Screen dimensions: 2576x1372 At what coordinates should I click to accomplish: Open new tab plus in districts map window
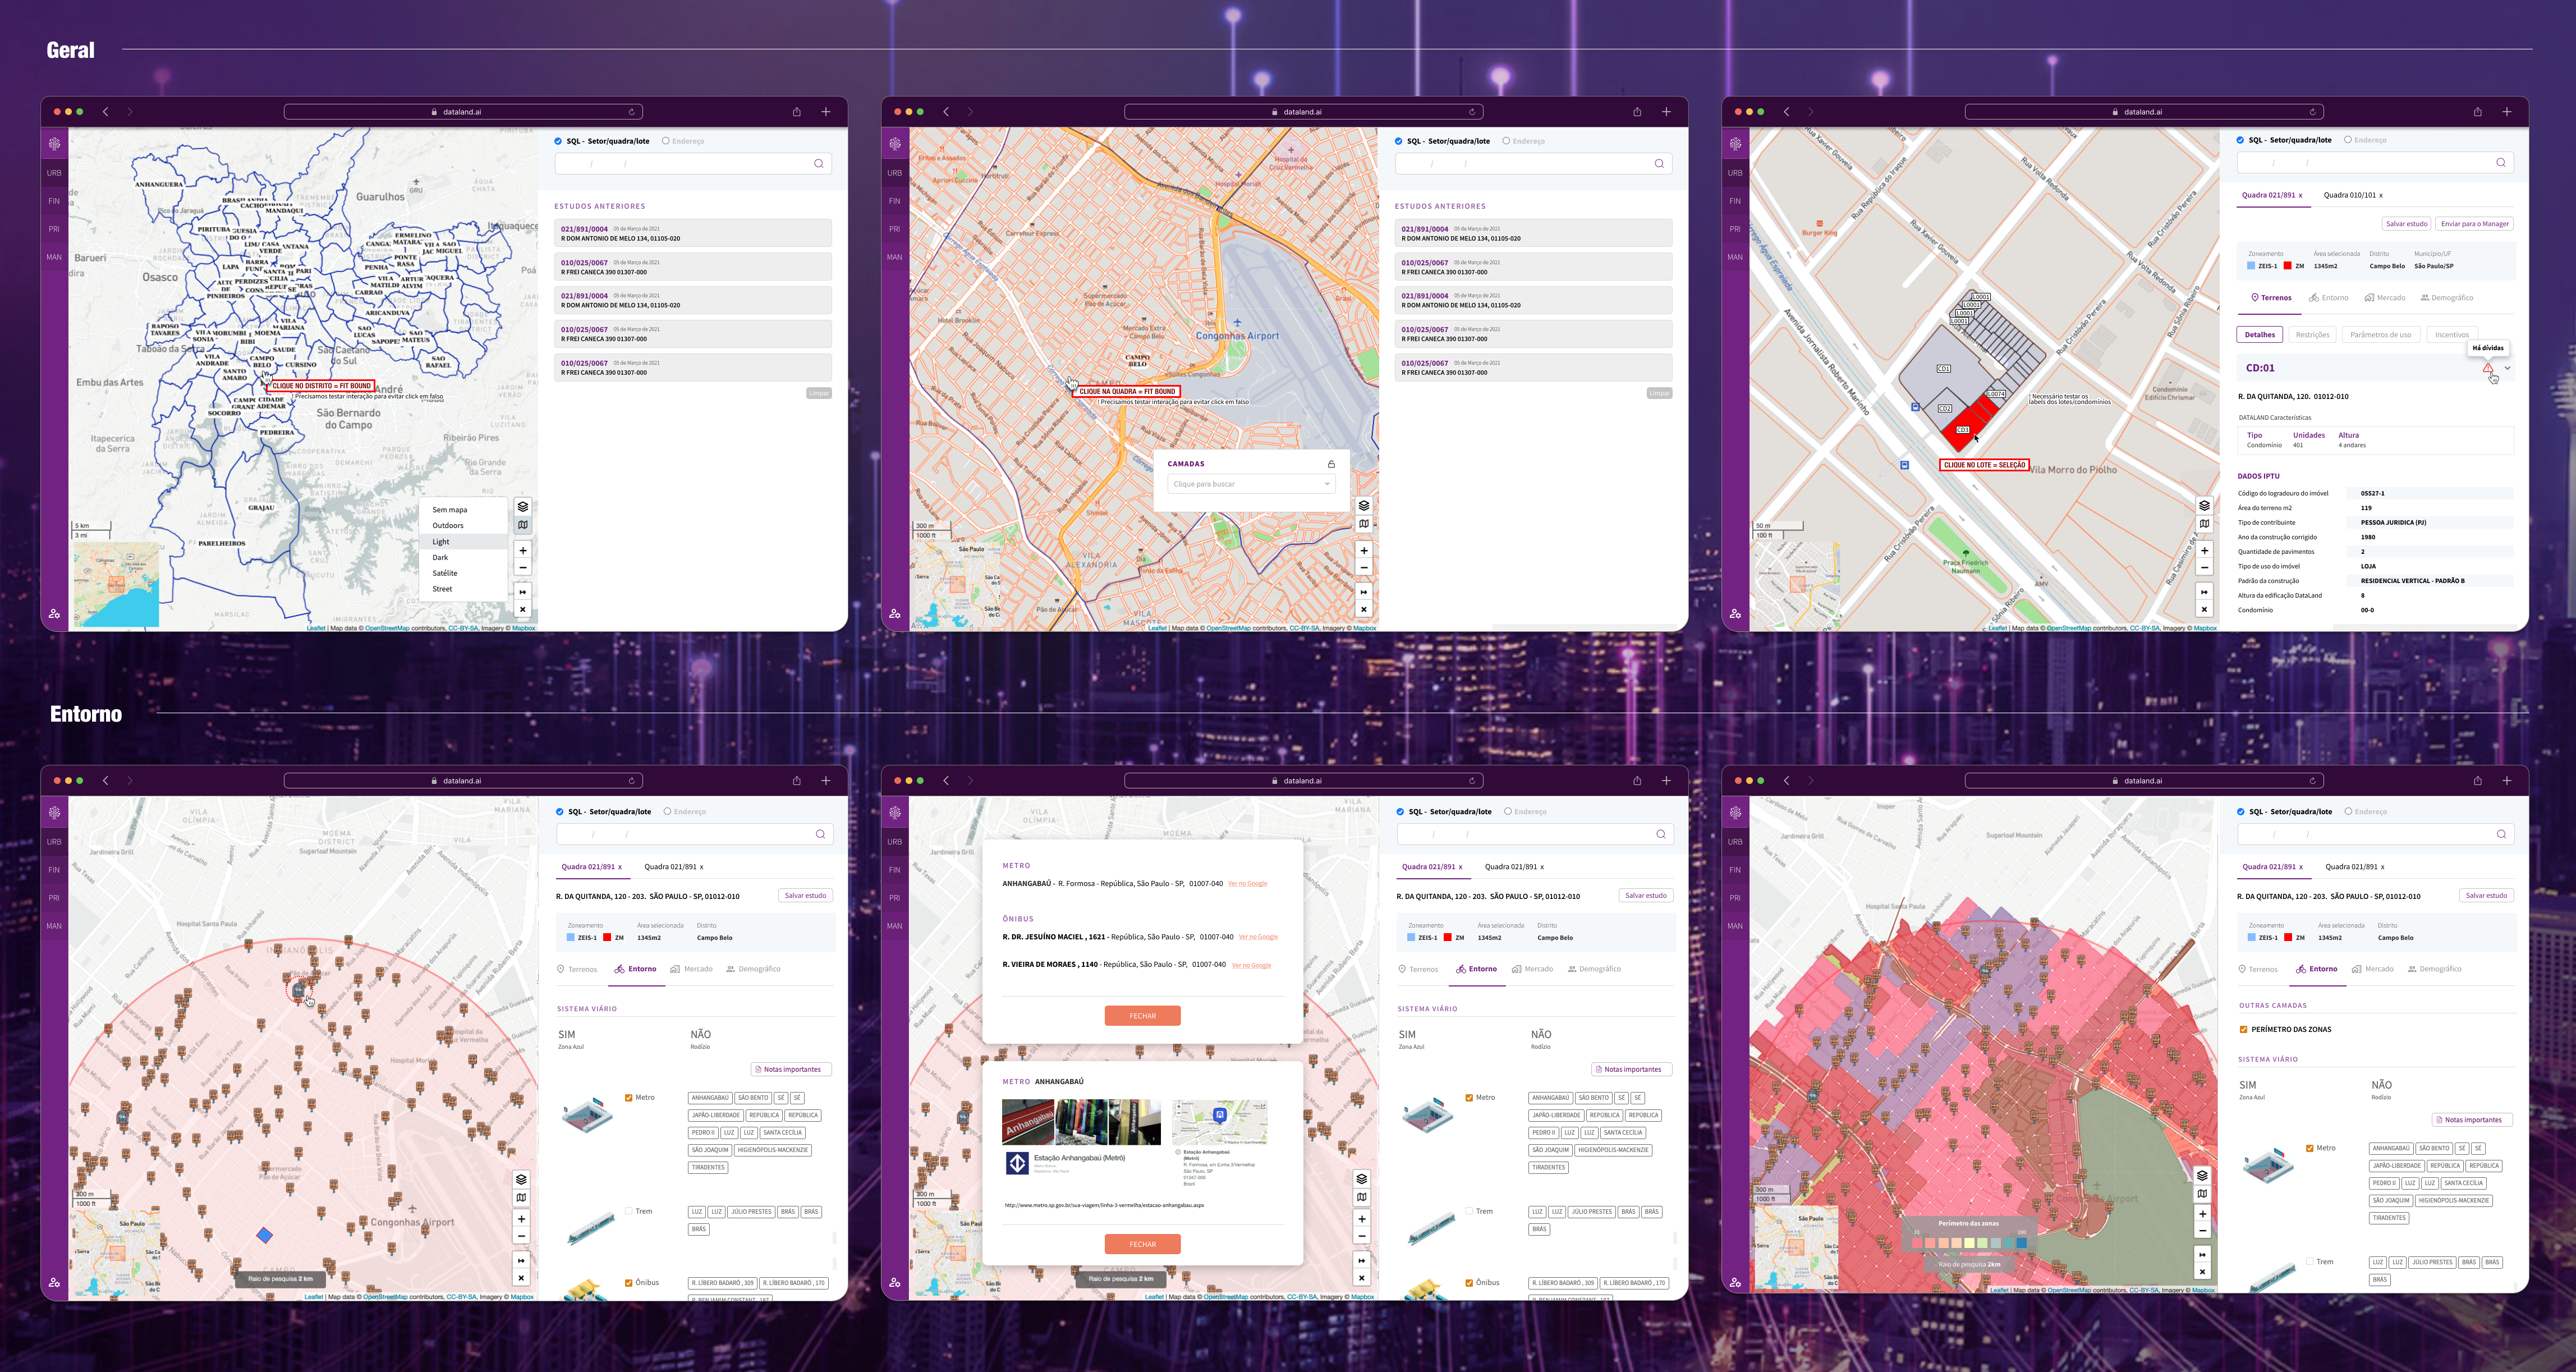[826, 112]
